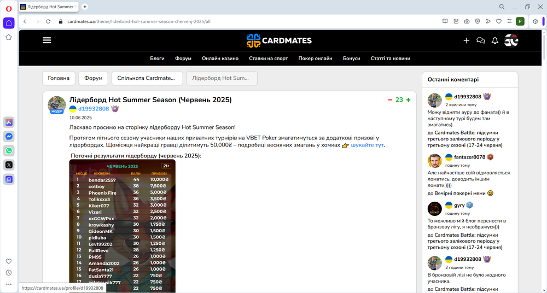This screenshot has height=293, width=547.
Task: Click the post author's МОДЕР avatar
Action: [x=56, y=105]
